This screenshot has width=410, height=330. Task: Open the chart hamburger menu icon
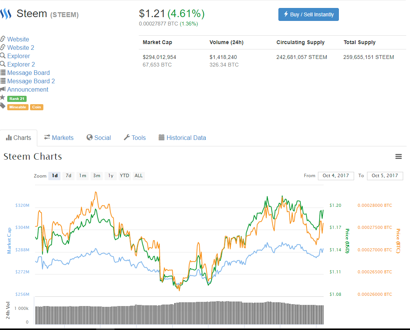(399, 157)
